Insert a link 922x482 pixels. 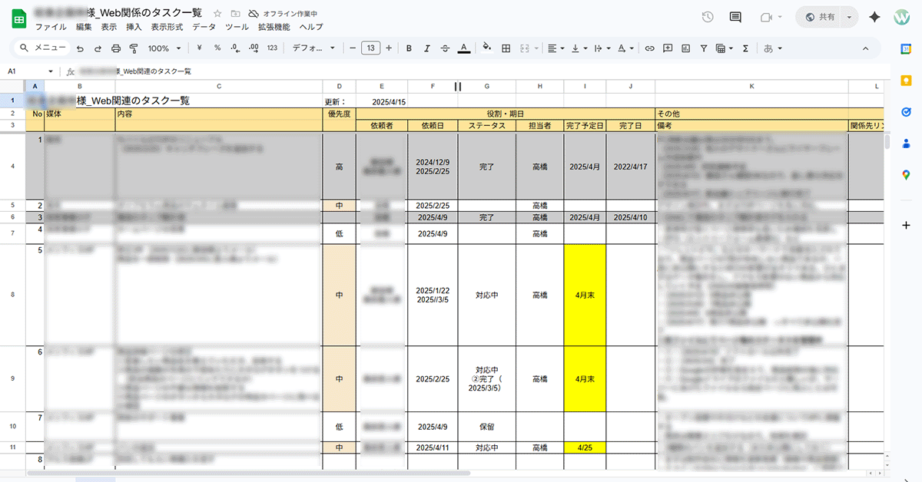point(649,48)
